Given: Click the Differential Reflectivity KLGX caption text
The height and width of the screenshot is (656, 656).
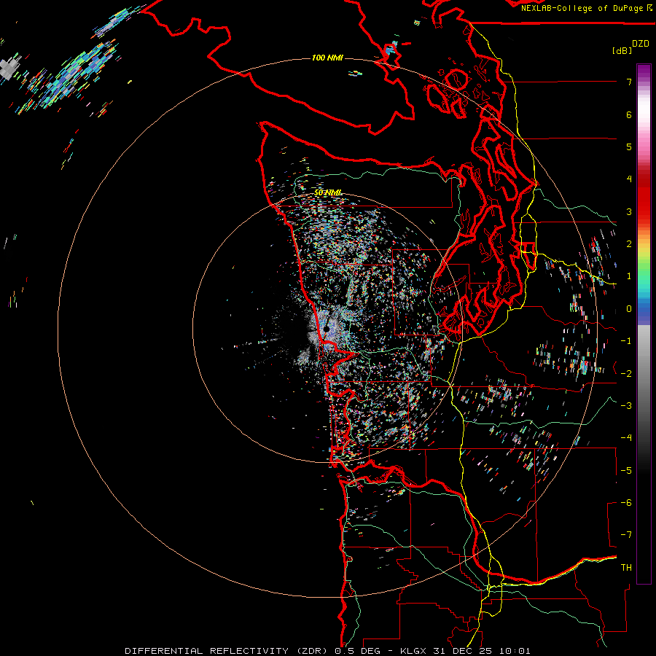Looking at the screenshot, I should pos(327,651).
